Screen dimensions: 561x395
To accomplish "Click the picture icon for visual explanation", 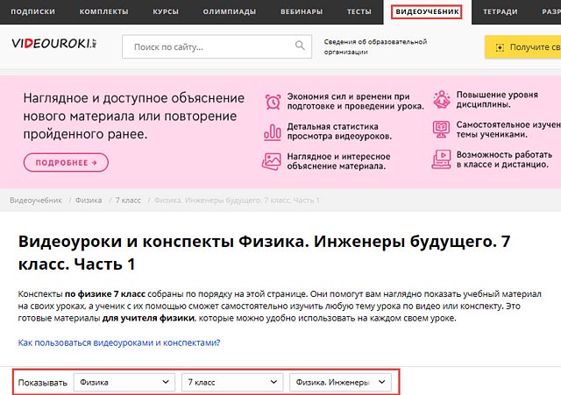I will point(272,161).
